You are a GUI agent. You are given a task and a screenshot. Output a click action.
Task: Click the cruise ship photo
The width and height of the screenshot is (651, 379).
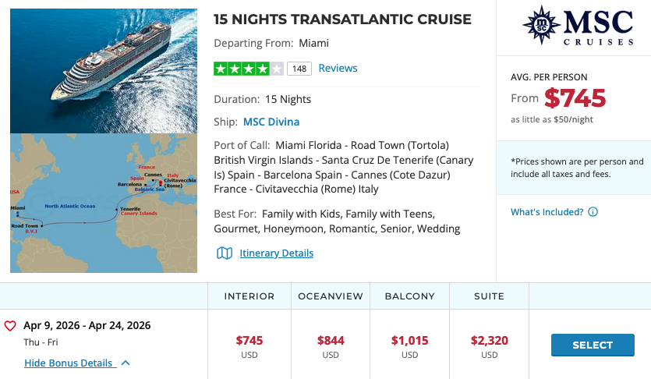tap(104, 72)
